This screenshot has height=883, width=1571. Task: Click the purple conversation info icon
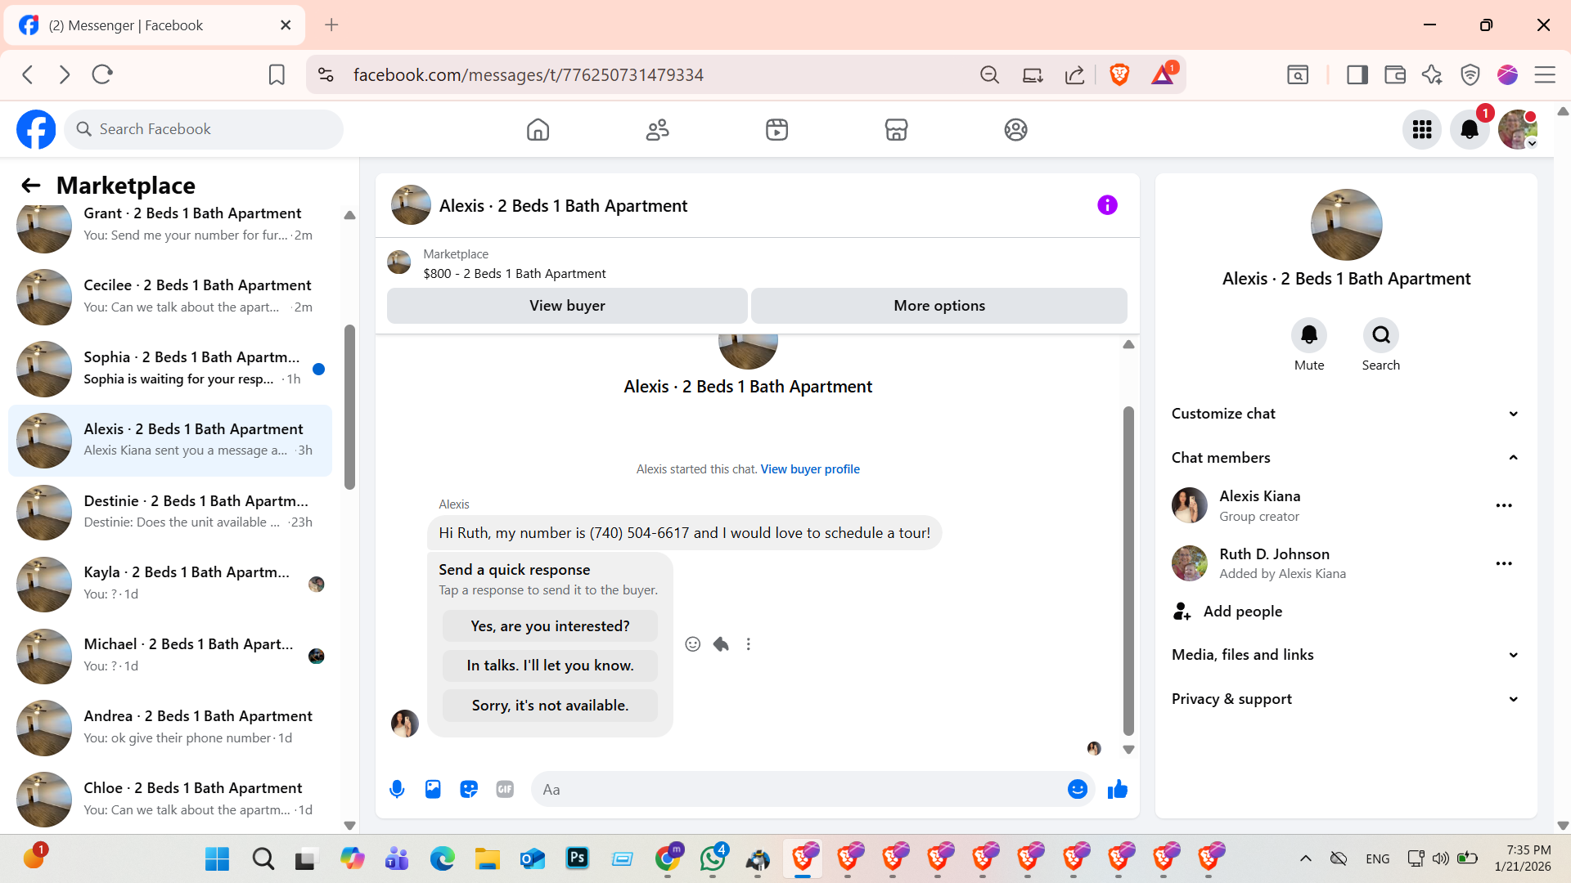1107,205
